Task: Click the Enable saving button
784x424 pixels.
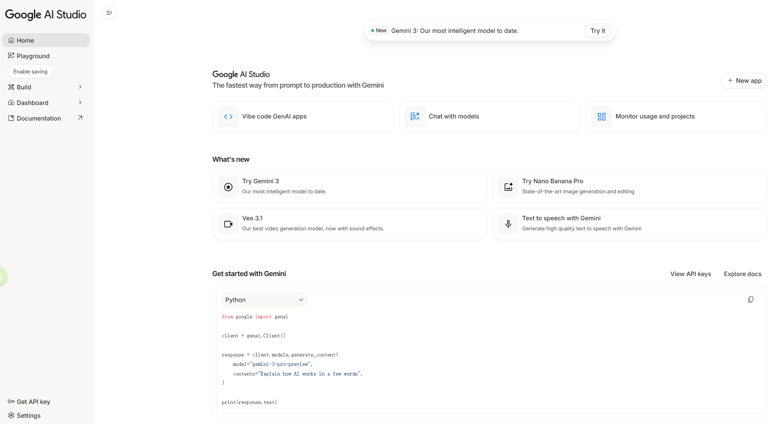Action: click(31, 71)
